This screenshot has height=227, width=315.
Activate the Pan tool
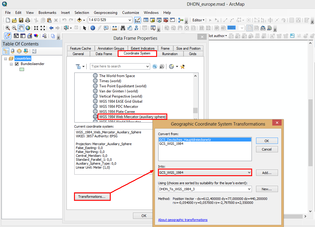tap(20, 28)
